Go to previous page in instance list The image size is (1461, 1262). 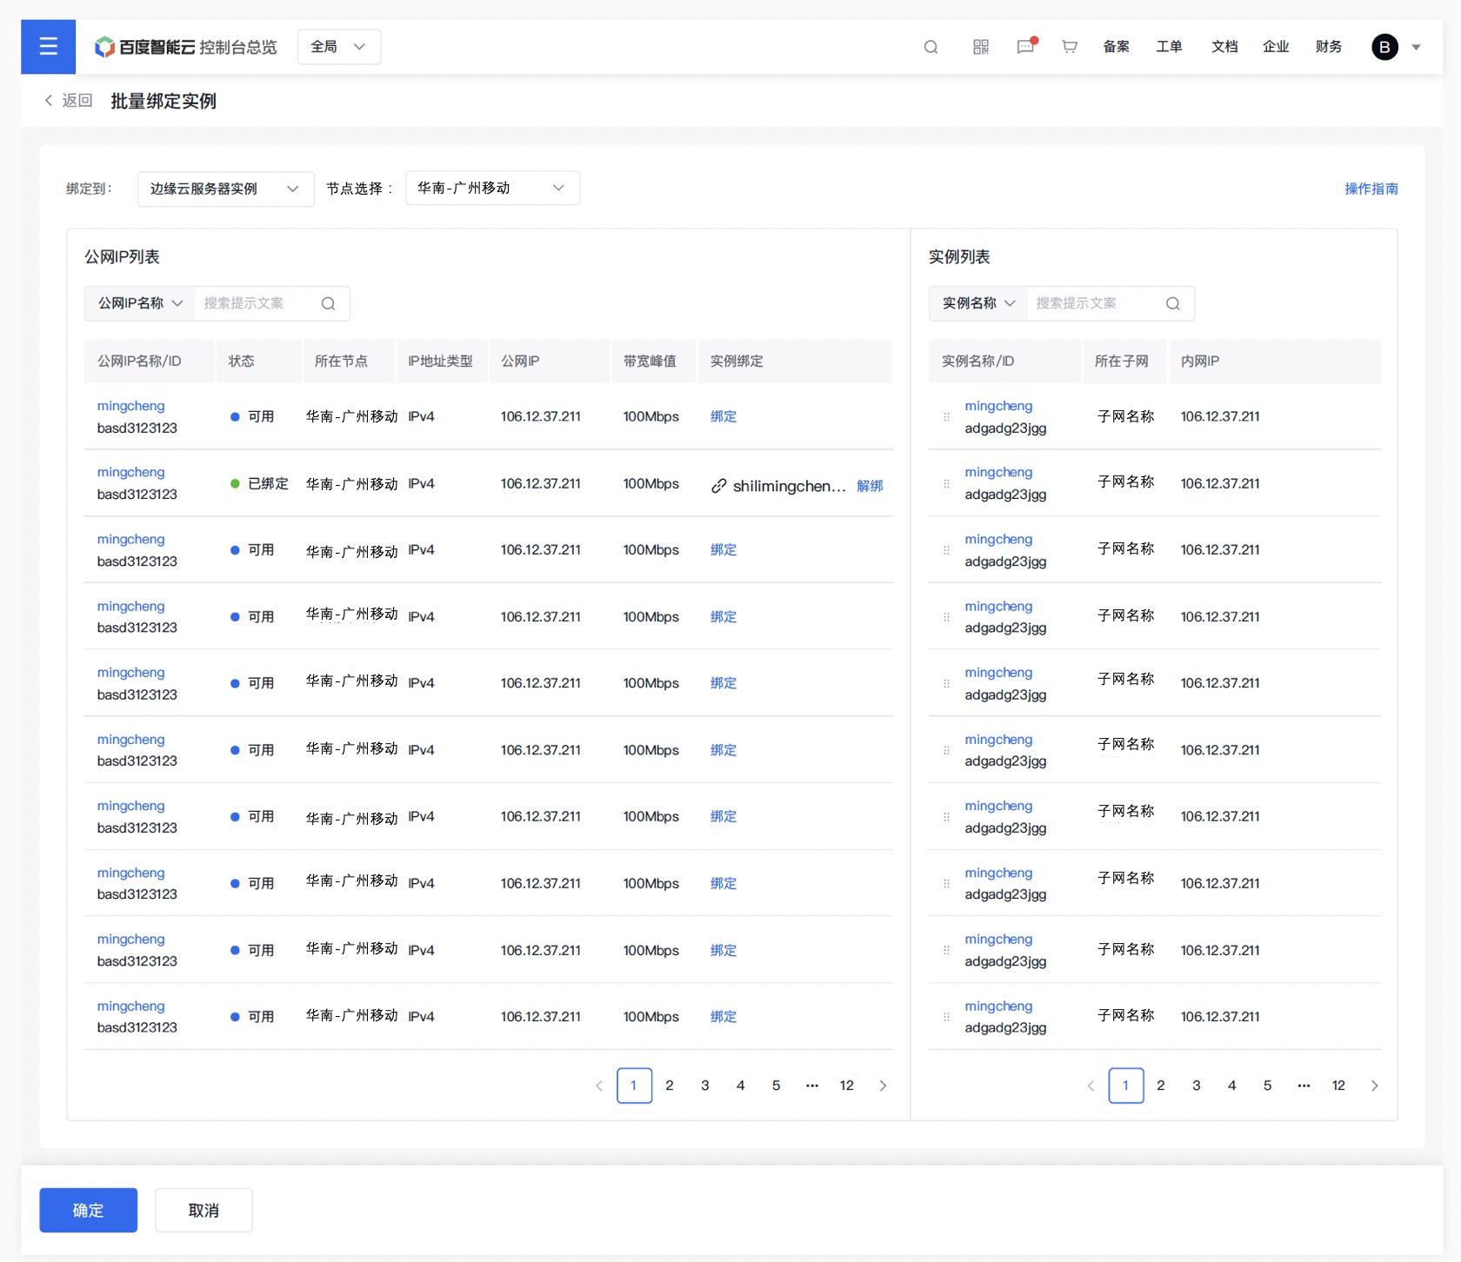coord(1091,1086)
